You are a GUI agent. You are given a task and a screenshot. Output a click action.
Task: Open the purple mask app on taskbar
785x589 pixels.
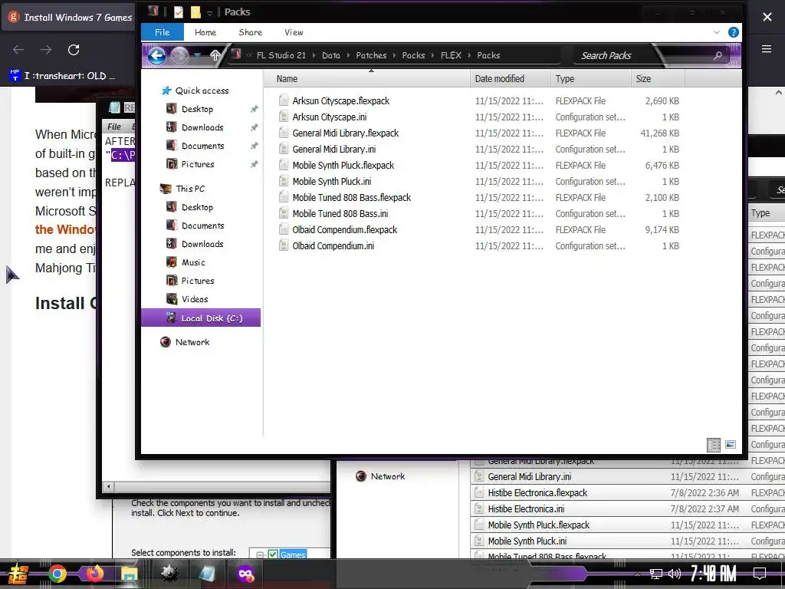coord(246,574)
